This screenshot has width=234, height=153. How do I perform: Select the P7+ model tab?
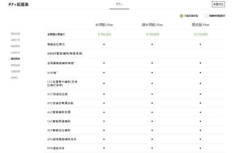[119, 4]
